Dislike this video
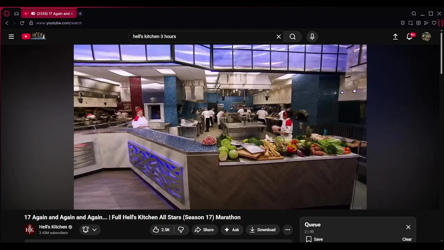Image resolution: width=444 pixels, height=250 pixels. [181, 230]
